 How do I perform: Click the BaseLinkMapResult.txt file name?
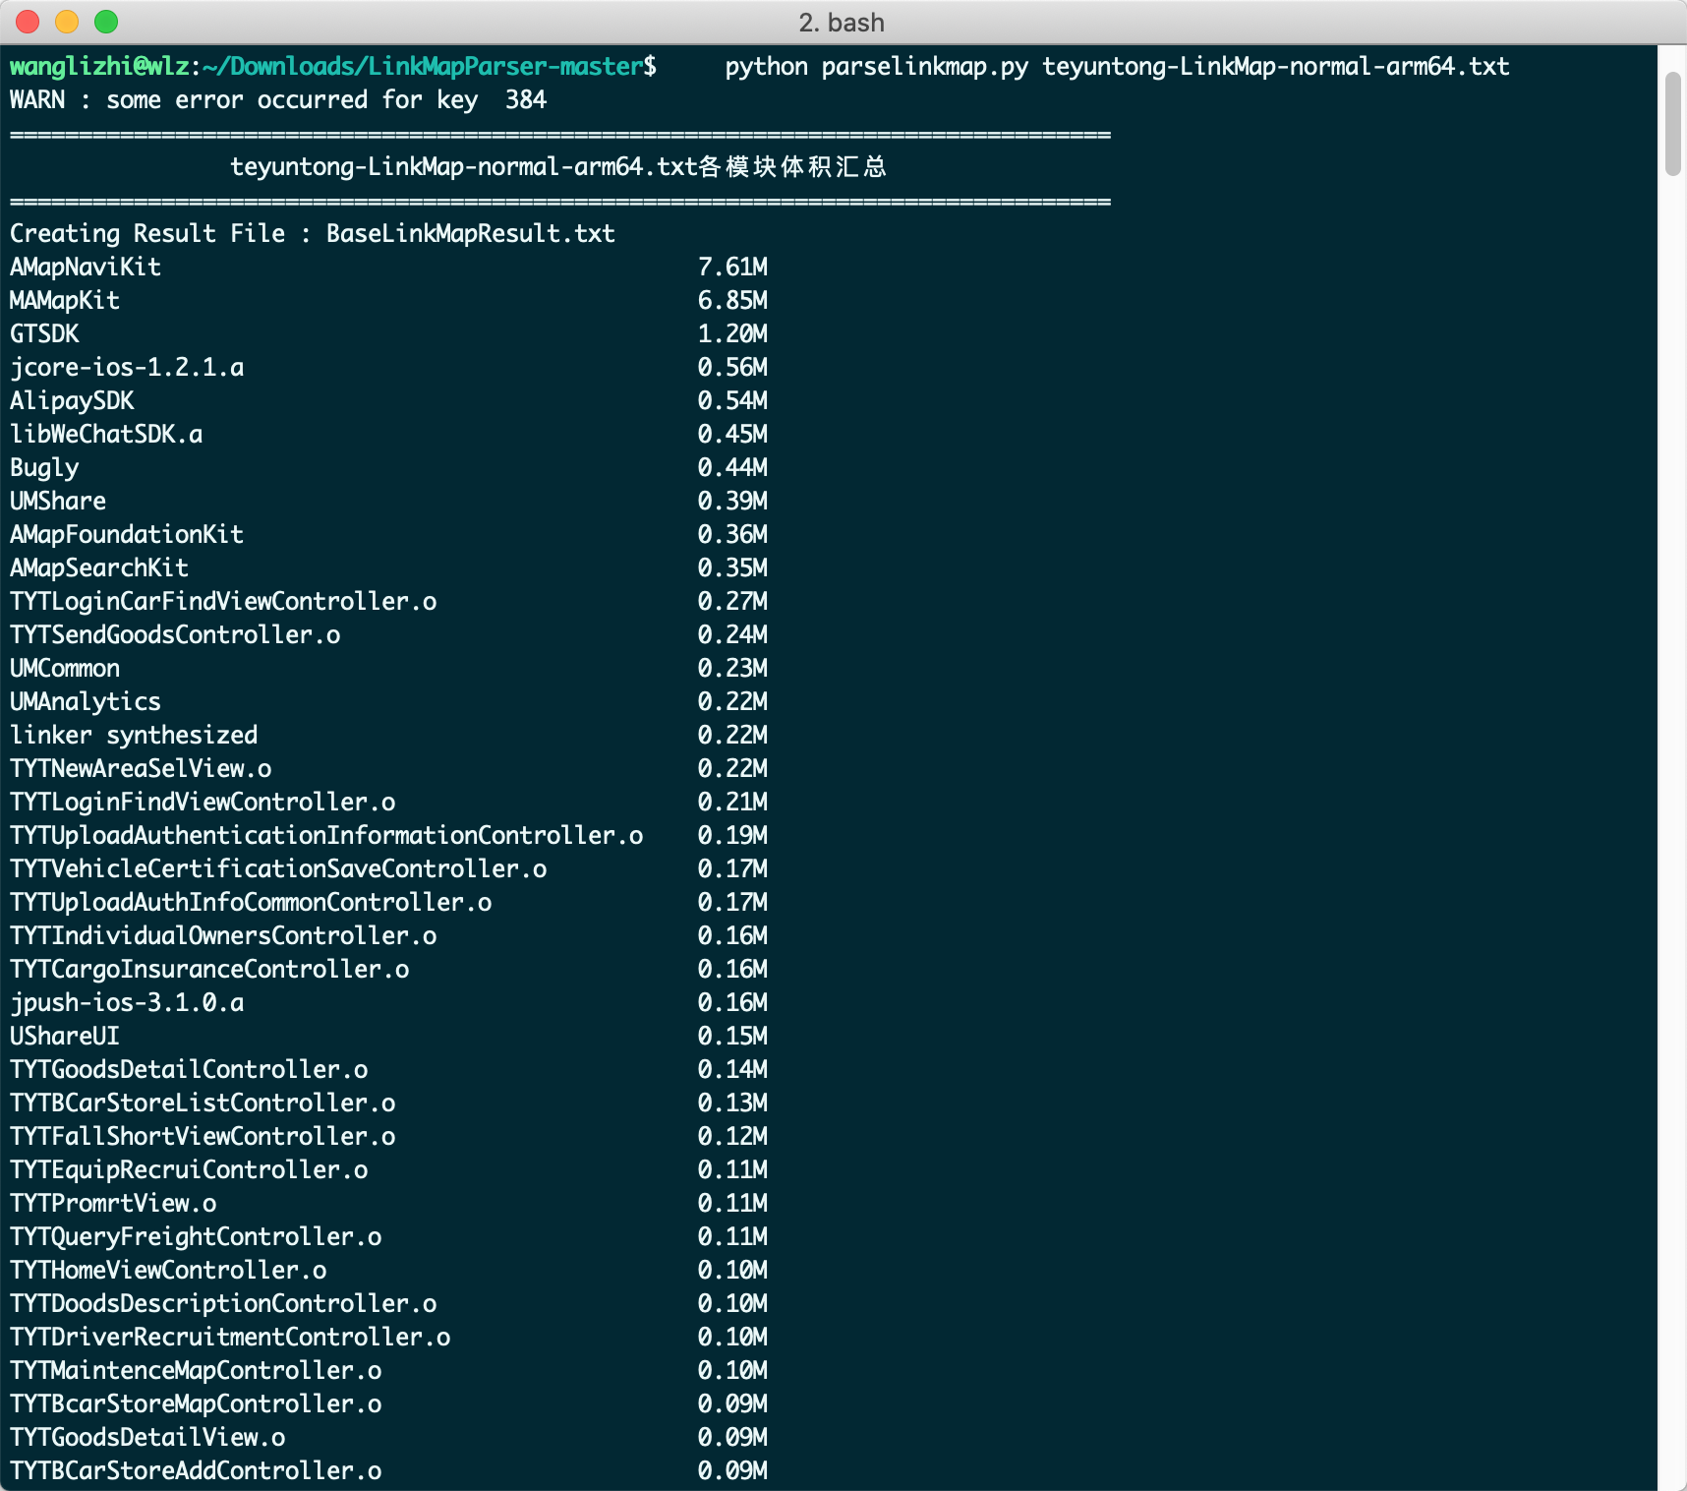pos(470,234)
